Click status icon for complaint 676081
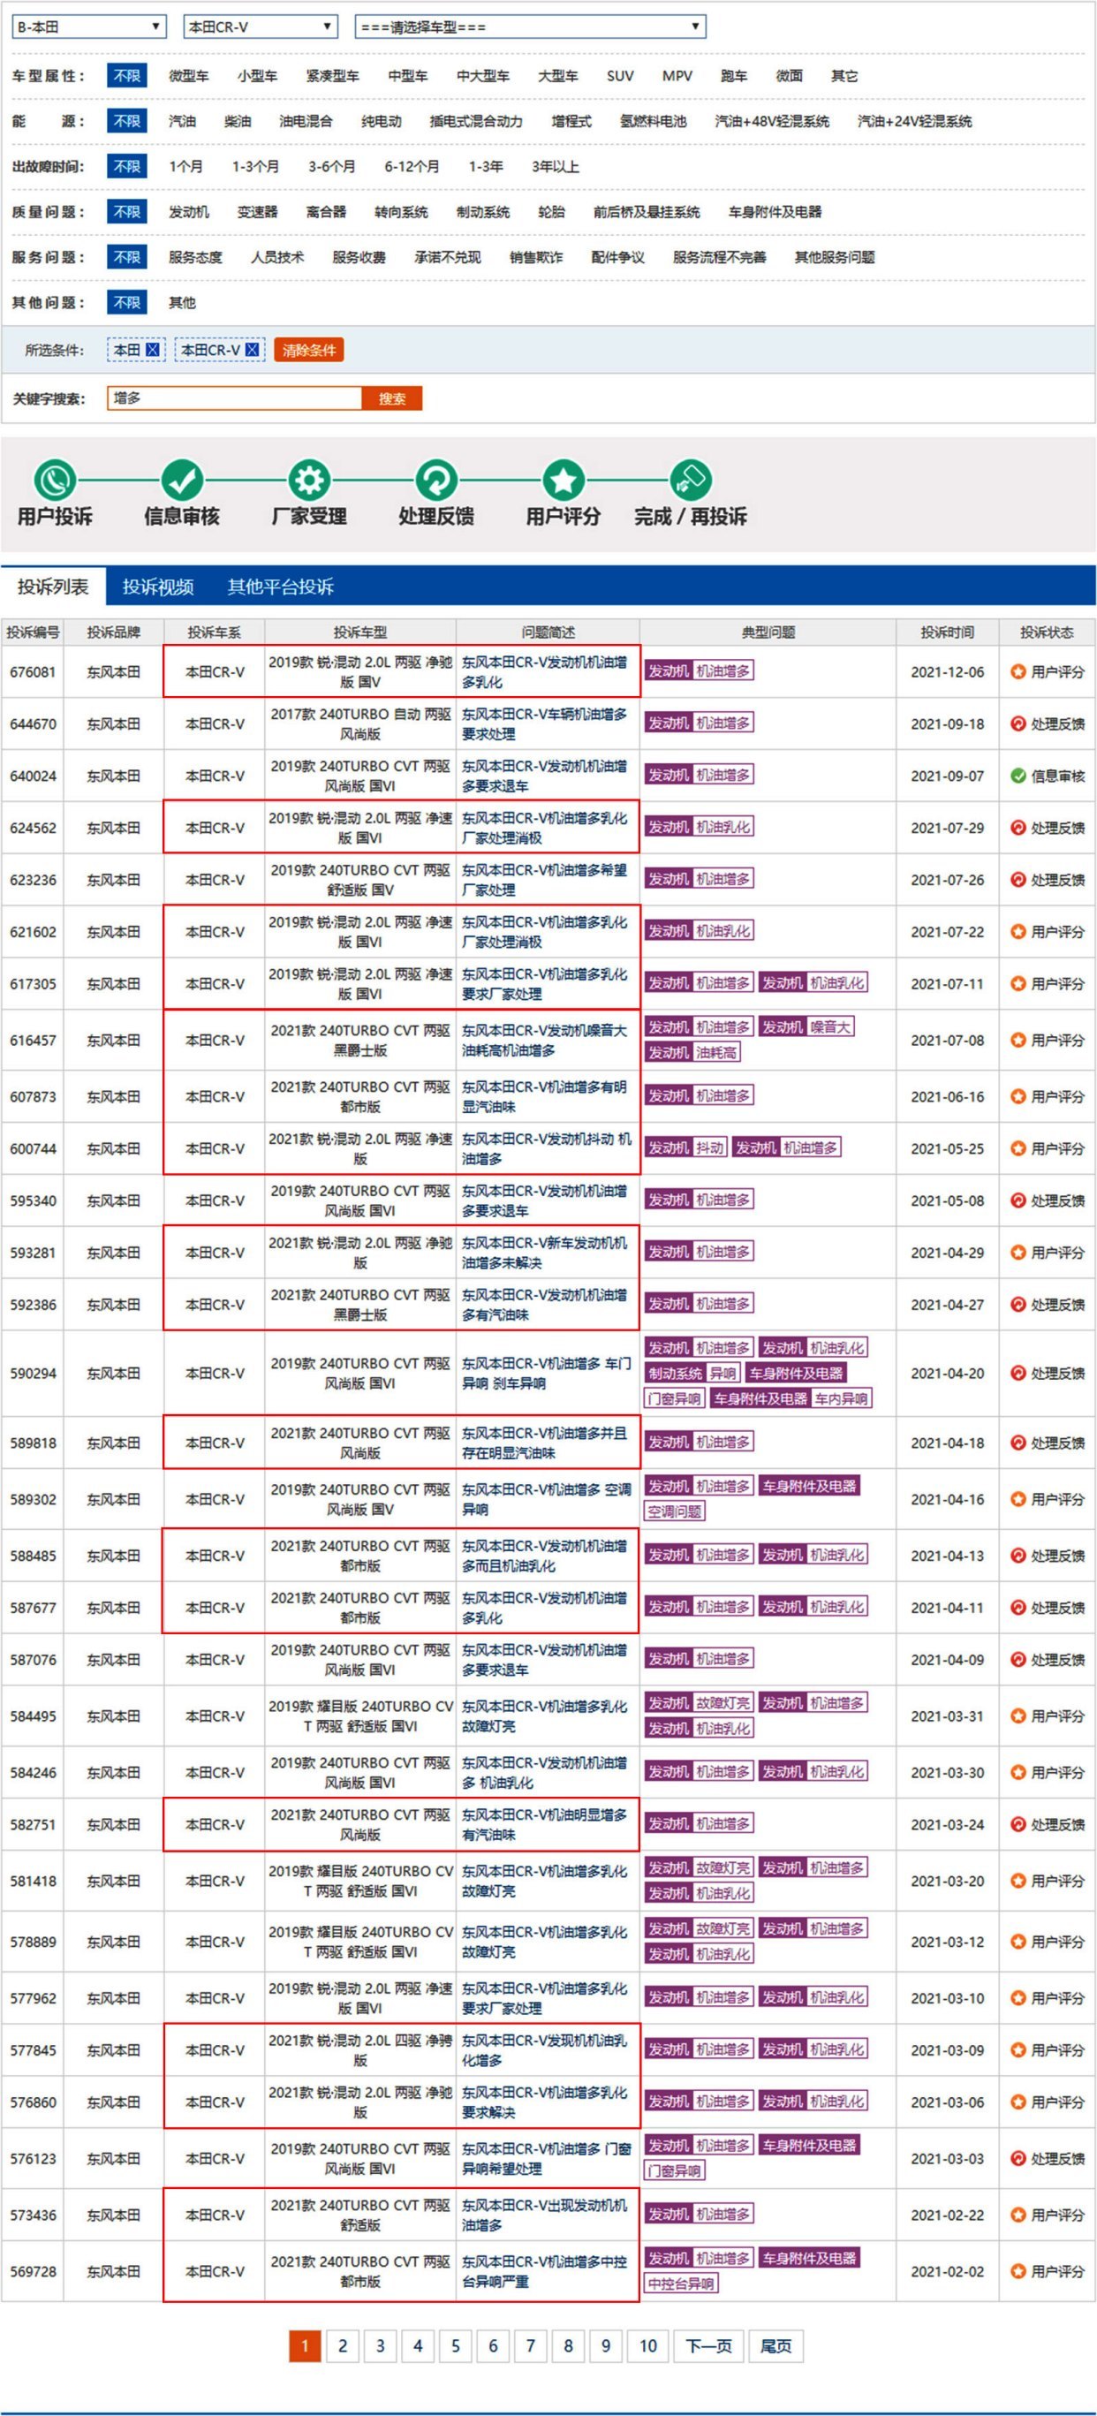Screen dimensions: 1097x2416 pyautogui.click(x=1018, y=671)
